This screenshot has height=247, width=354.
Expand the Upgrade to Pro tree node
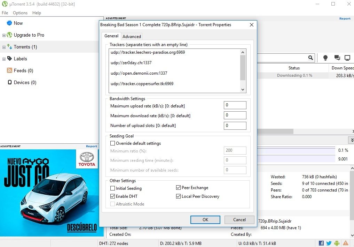pyautogui.click(x=4, y=35)
